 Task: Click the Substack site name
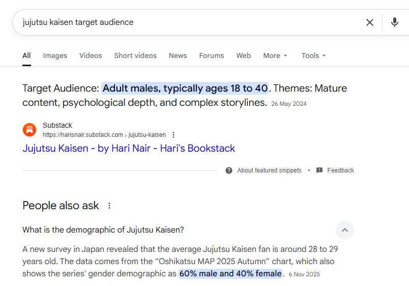click(x=57, y=125)
